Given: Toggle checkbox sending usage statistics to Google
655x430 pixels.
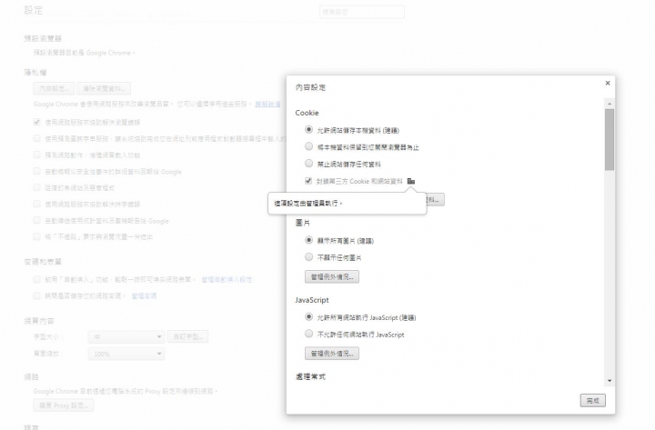Looking at the screenshot, I should pyautogui.click(x=36, y=220).
